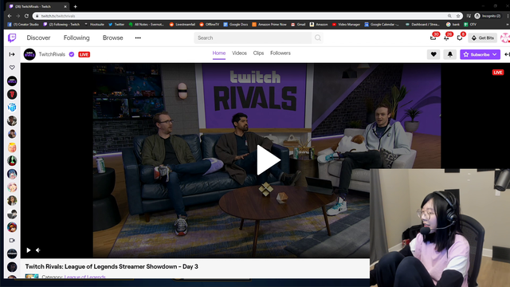Open the Gmail bookmark
This screenshot has width=510, height=287.
pos(298,25)
